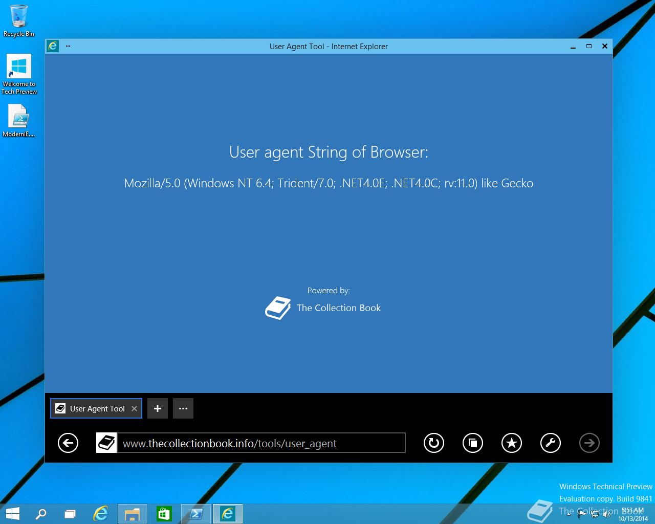Click The Collection Book link
The height and width of the screenshot is (524, 655).
pos(339,308)
